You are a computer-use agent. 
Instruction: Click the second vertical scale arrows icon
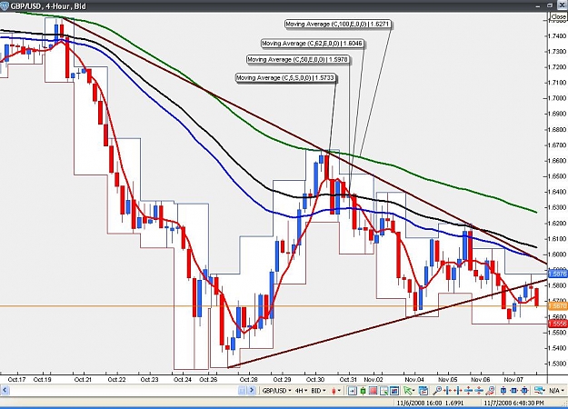click(x=479, y=391)
